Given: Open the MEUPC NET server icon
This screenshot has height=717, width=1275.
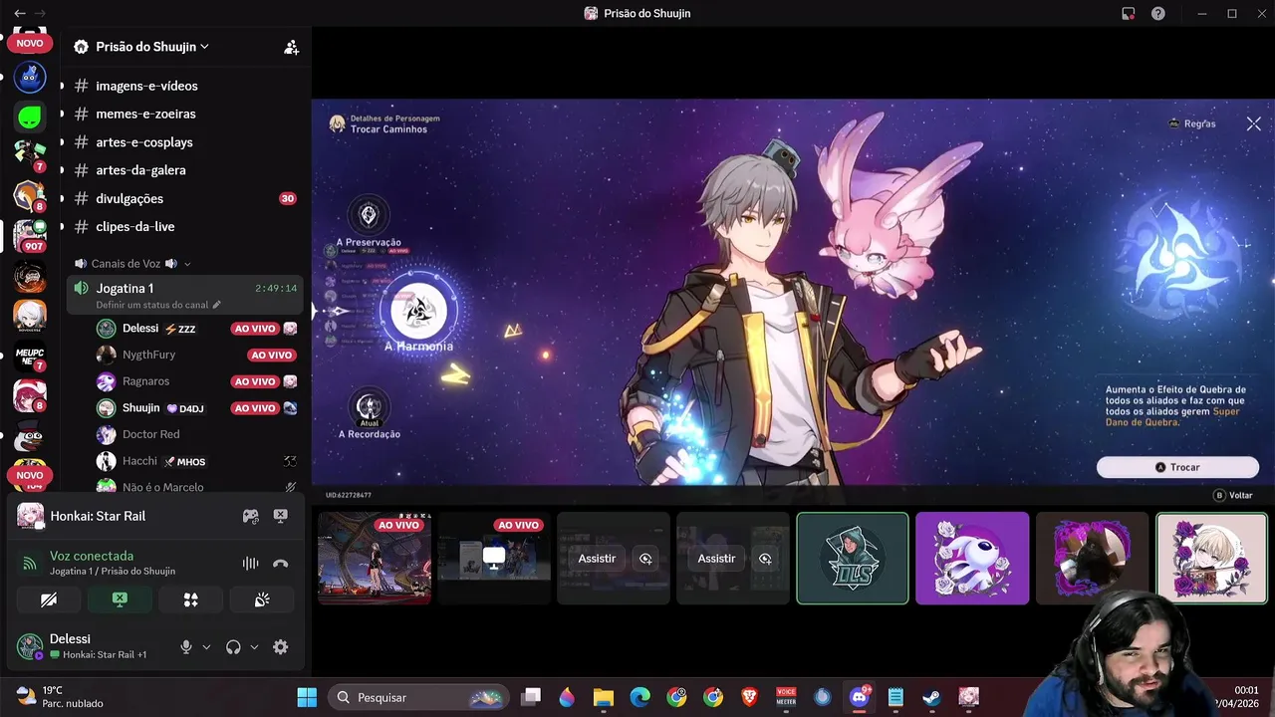Looking at the screenshot, I should [30, 356].
